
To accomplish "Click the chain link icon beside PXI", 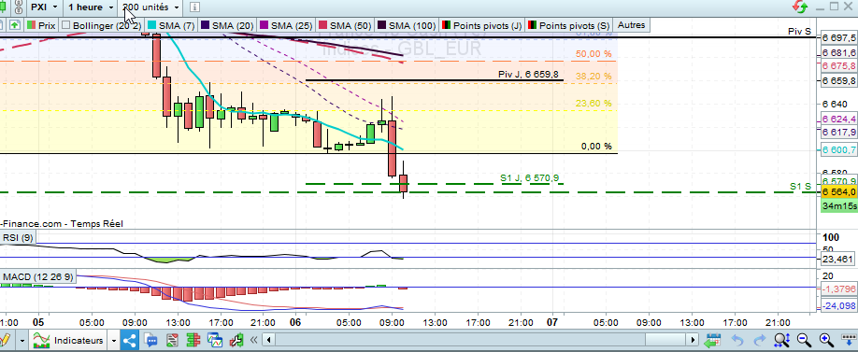I will coord(19,7).
